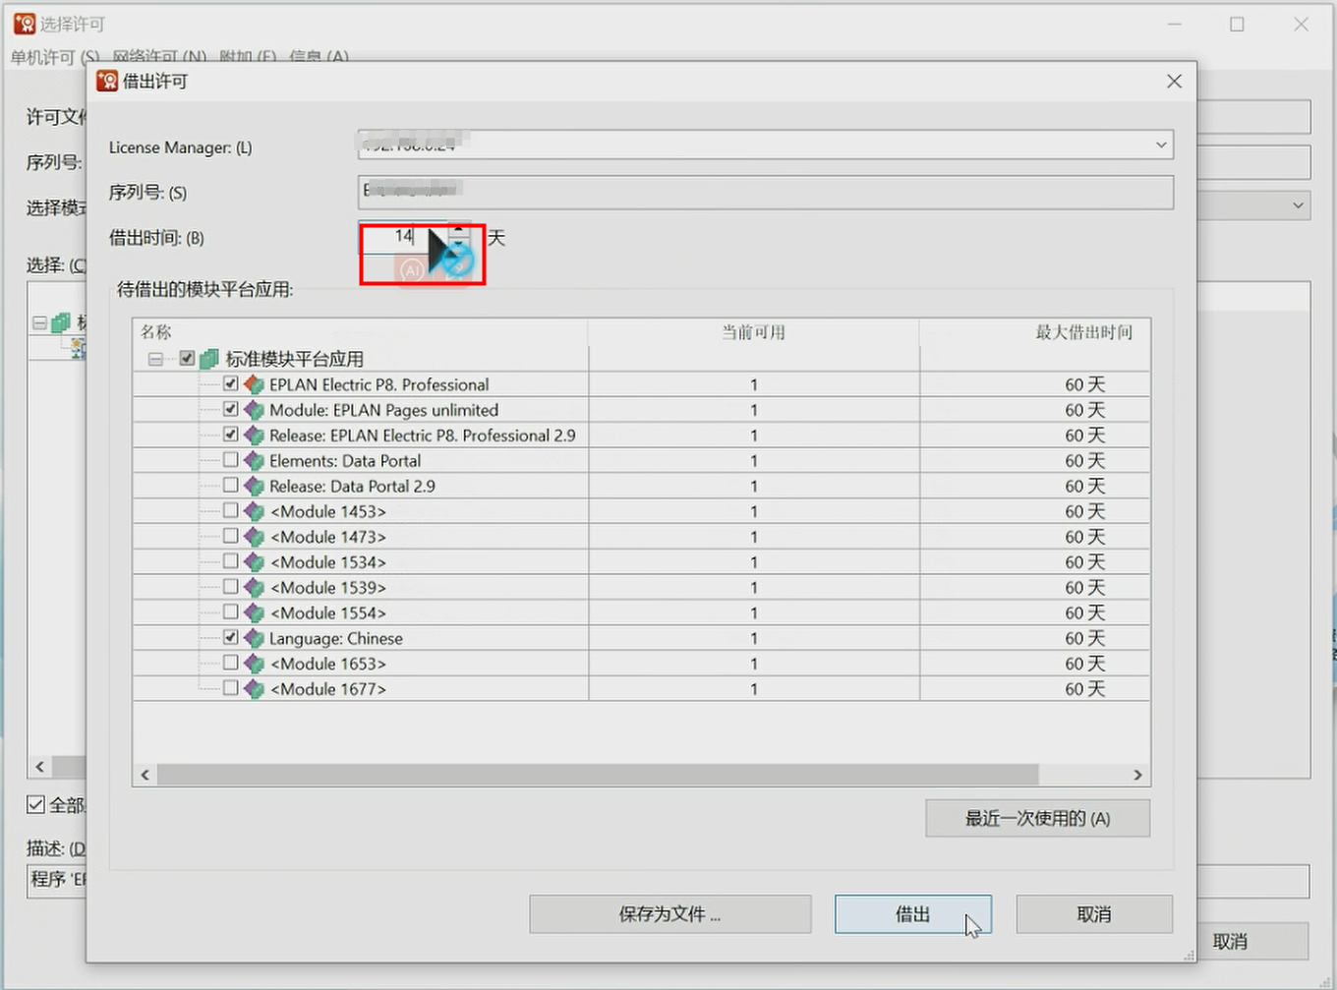Tick the <Module 1534> checkbox
The height and width of the screenshot is (990, 1337).
[x=231, y=561]
